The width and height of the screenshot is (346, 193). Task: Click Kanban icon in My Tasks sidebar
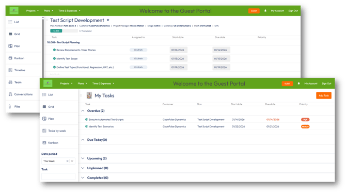44,143
